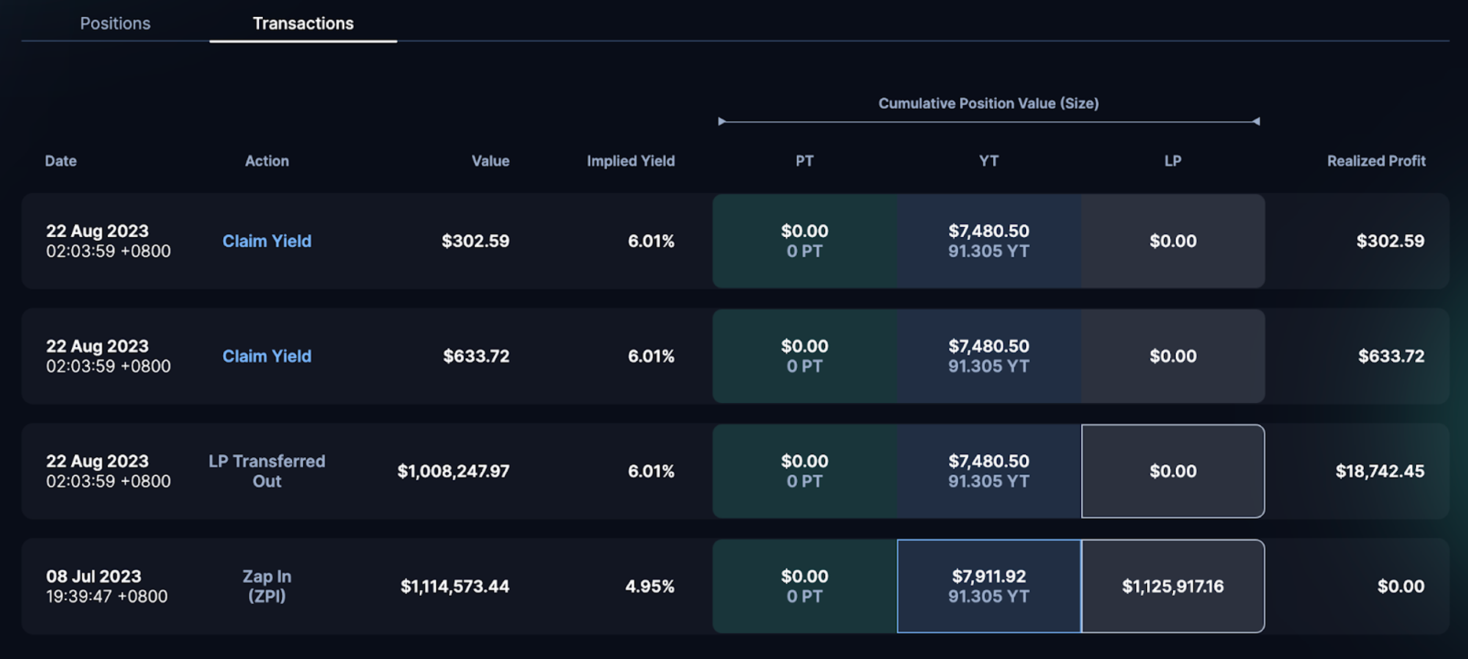Click the Realized Profit column header
This screenshot has width=1468, height=659.
coord(1376,161)
